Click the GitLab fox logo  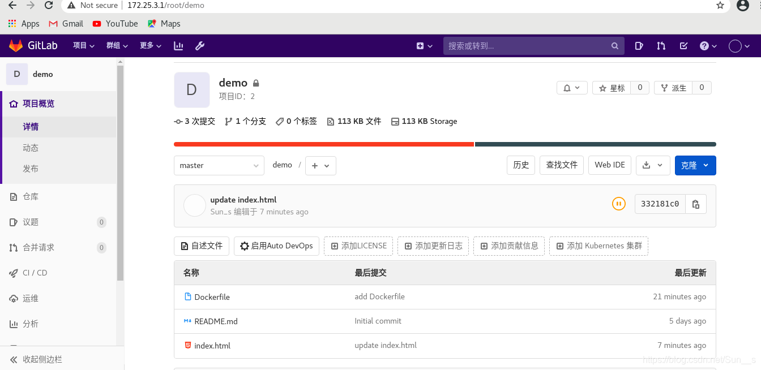tap(16, 46)
